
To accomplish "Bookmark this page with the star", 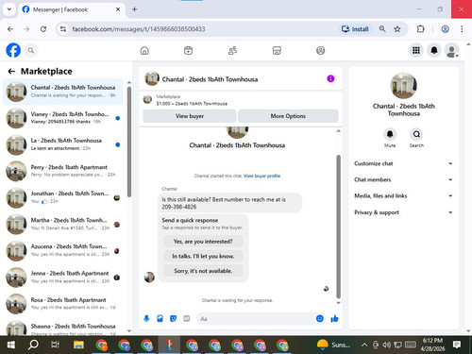I will [x=397, y=29].
